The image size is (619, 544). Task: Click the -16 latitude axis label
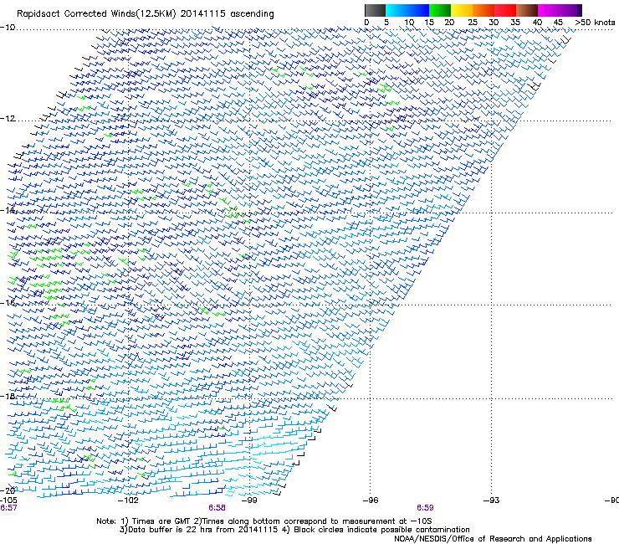[8, 303]
